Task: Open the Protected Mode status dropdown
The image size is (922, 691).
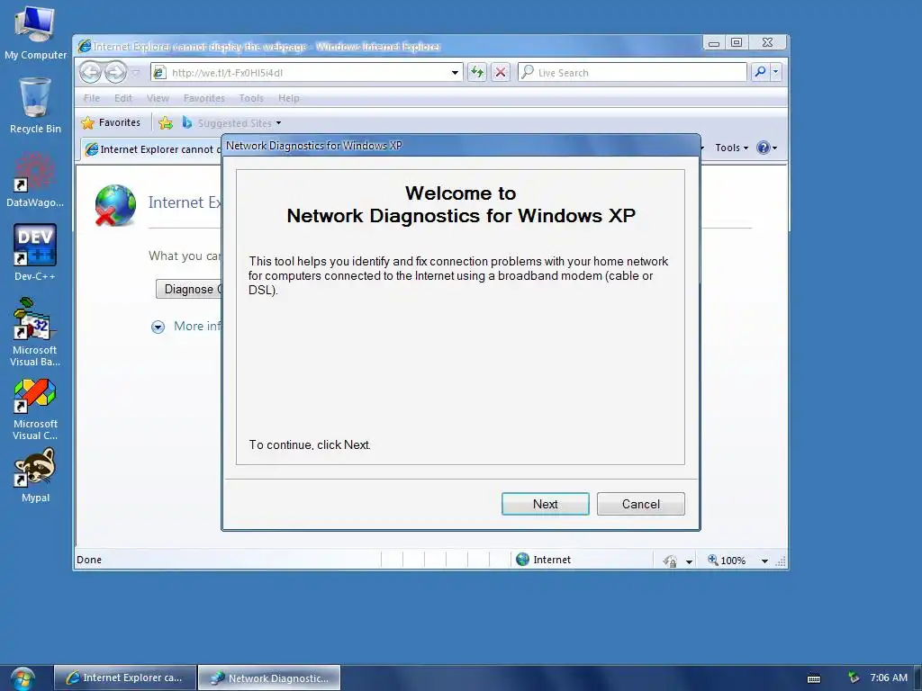Action: point(689,561)
